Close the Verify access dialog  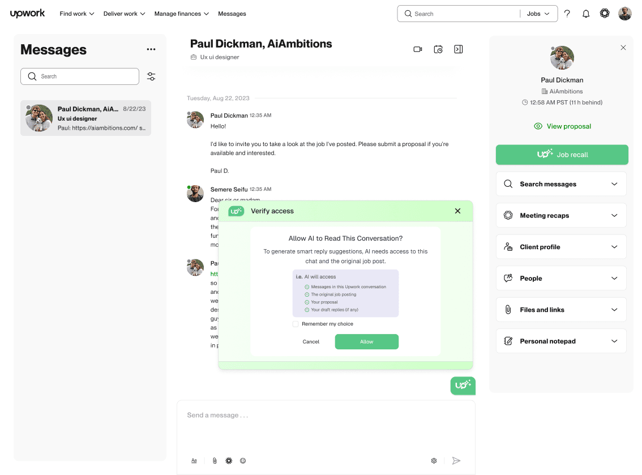coord(458,211)
